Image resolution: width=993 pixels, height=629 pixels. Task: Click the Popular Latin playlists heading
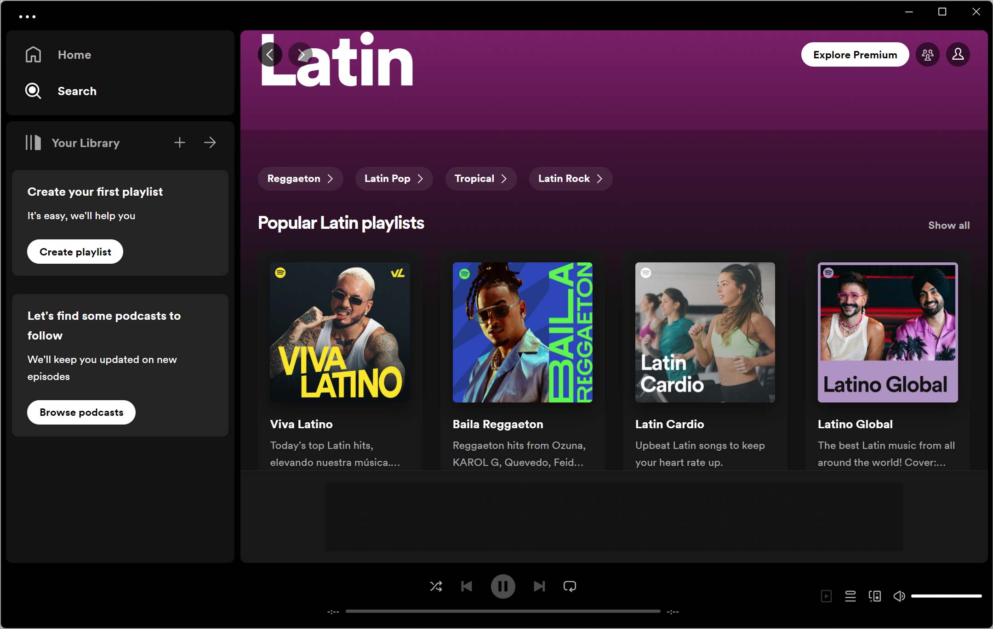pyautogui.click(x=341, y=223)
